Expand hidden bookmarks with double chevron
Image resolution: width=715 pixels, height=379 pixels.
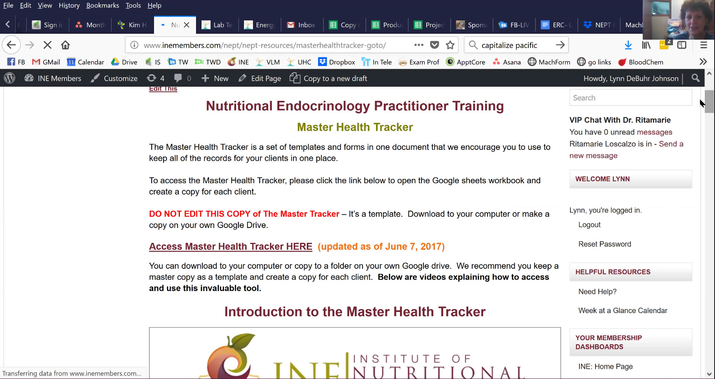703,62
